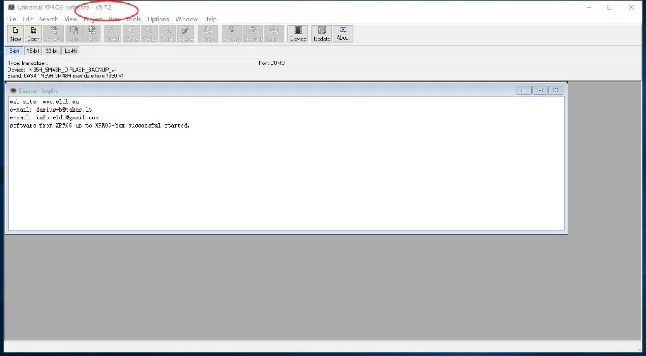This screenshot has height=356, width=646.
Task: Click the Write device toolbar icon
Action: (x=131, y=34)
